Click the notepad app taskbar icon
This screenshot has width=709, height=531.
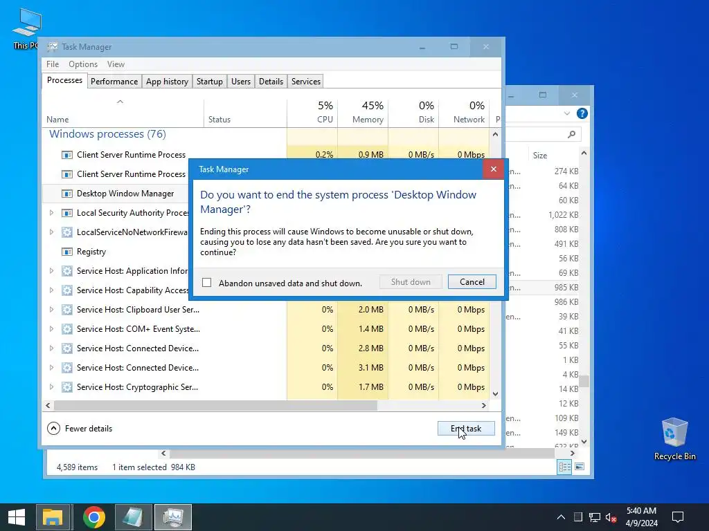click(134, 517)
